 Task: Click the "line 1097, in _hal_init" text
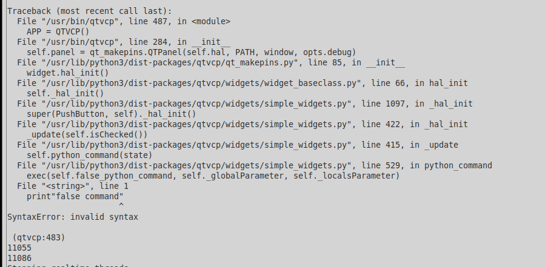pyautogui.click(x=417, y=104)
